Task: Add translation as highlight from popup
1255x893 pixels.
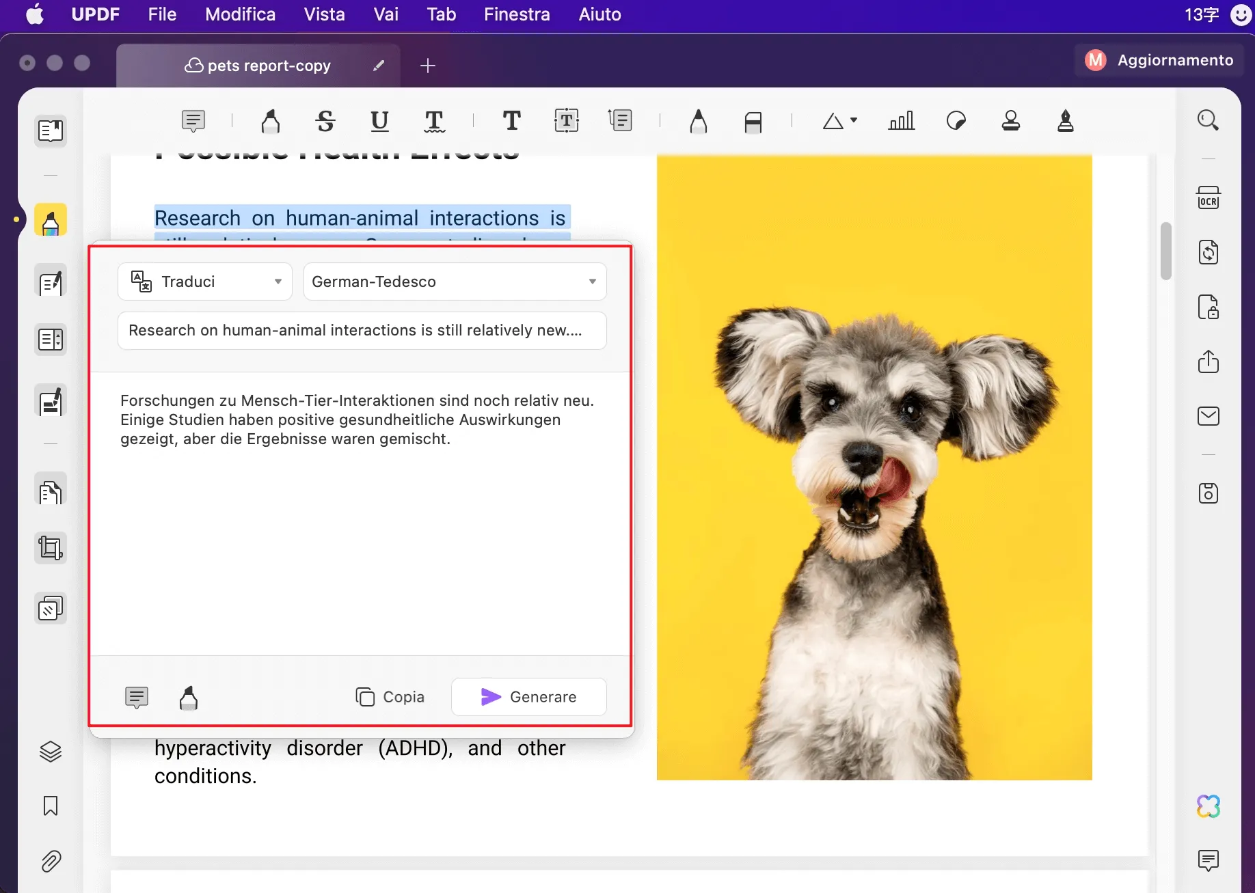Action: (x=189, y=698)
